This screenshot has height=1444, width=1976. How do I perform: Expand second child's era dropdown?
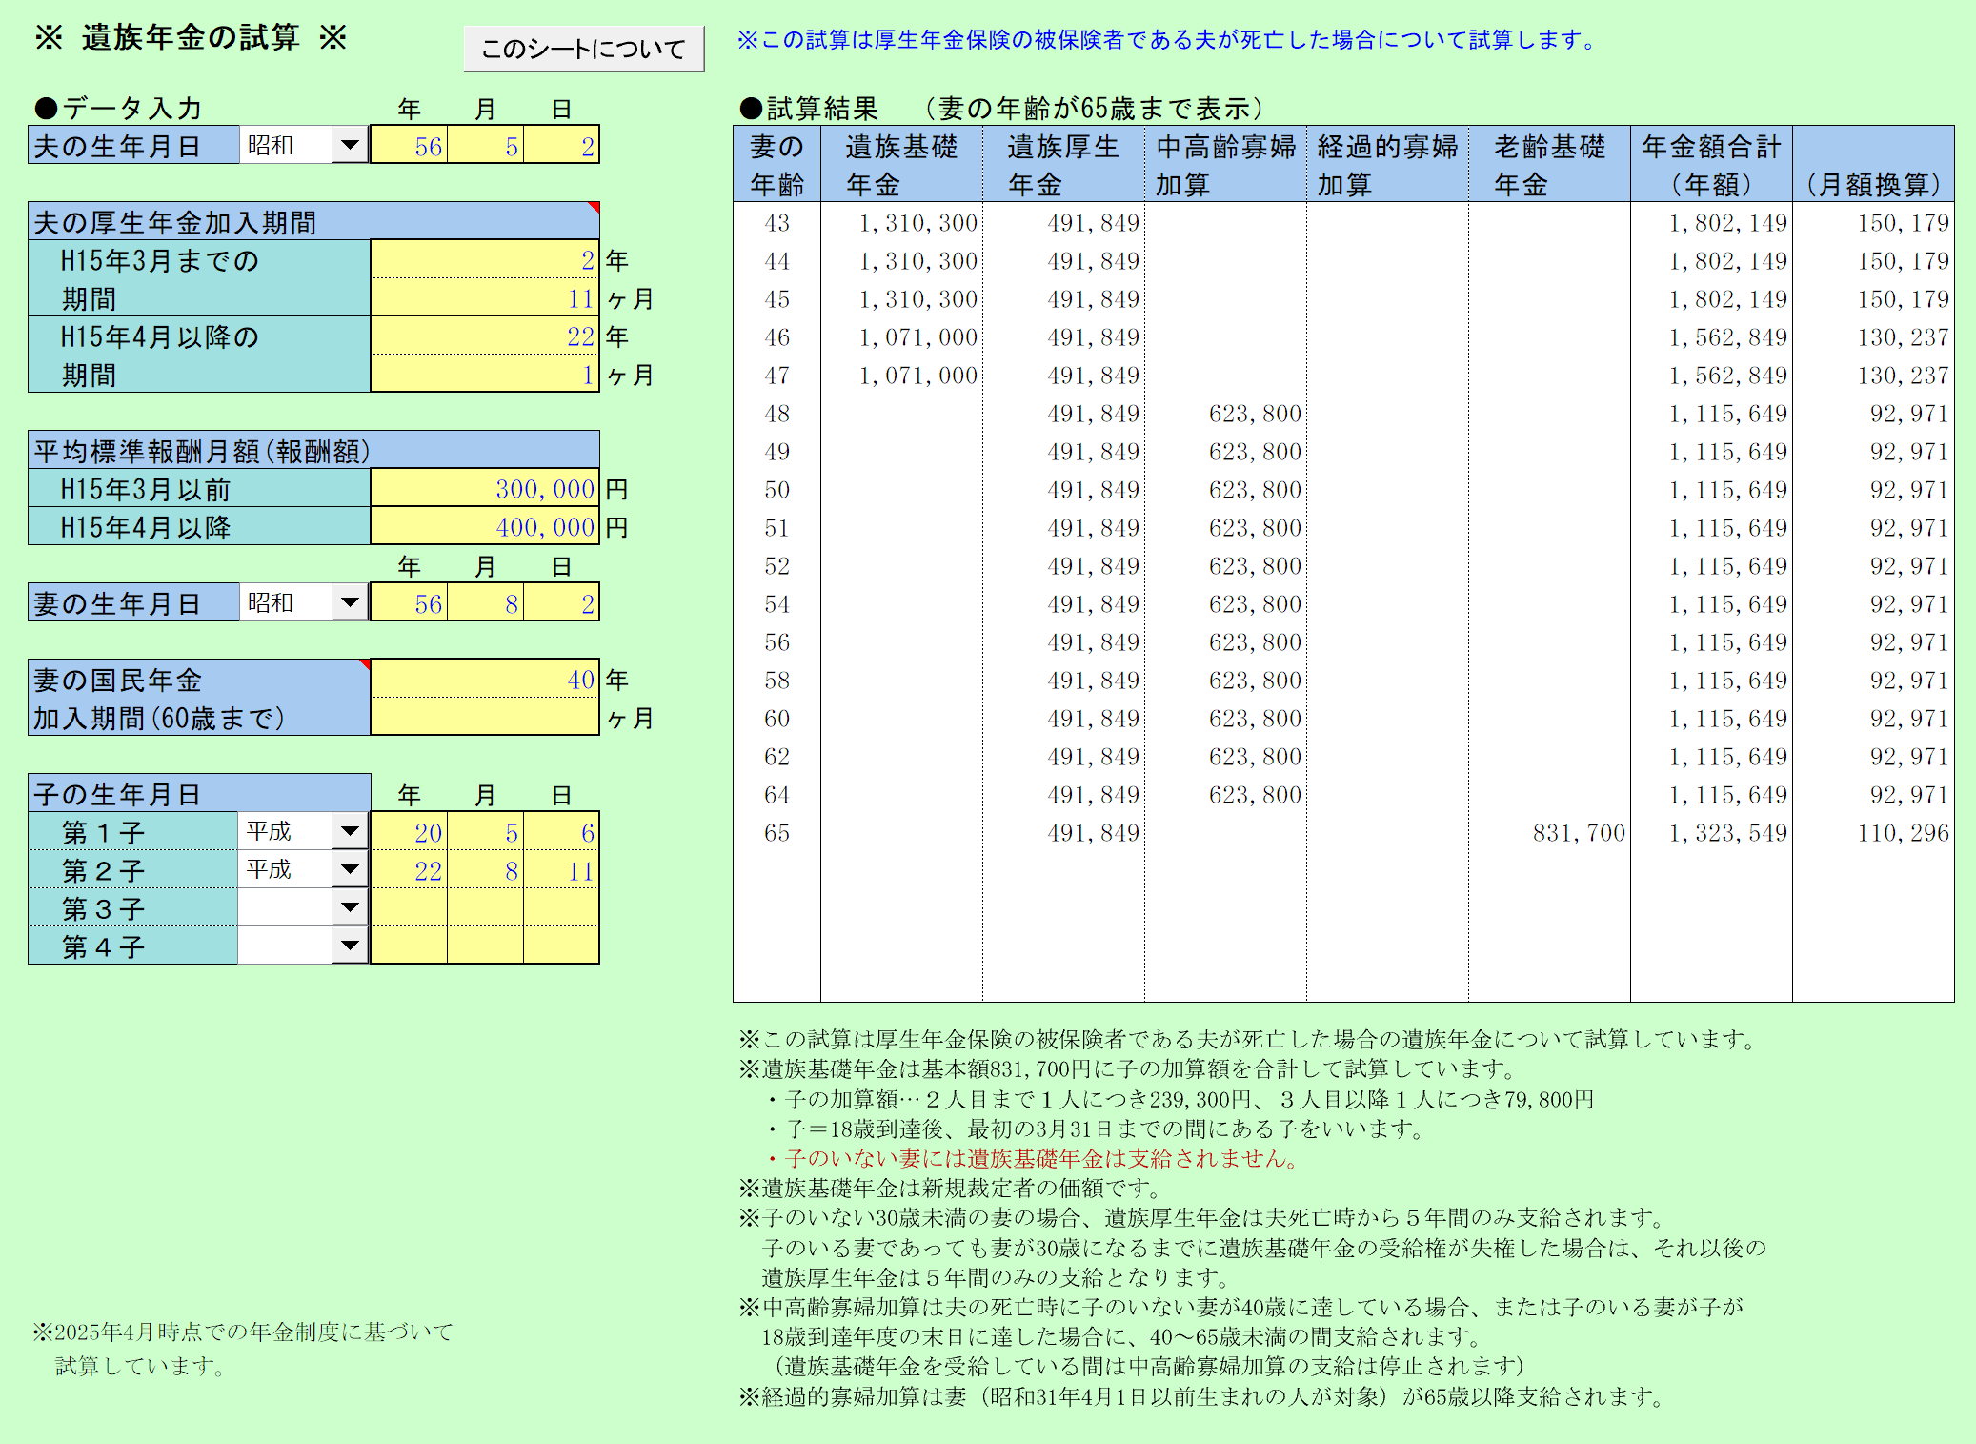[350, 869]
